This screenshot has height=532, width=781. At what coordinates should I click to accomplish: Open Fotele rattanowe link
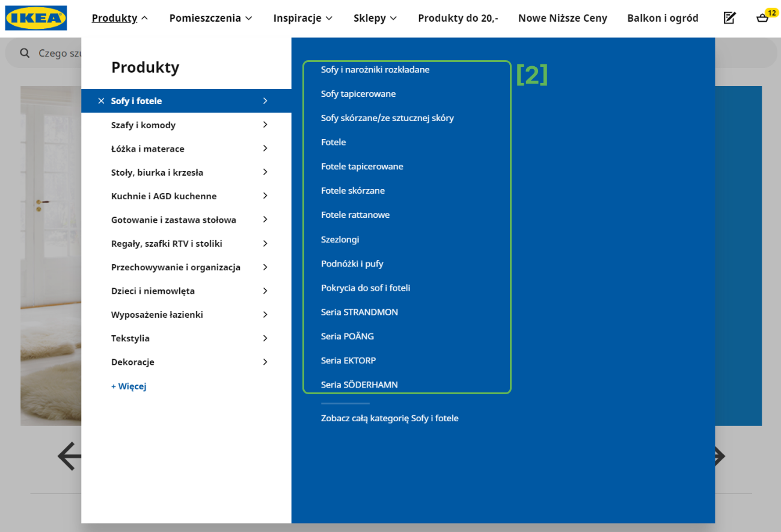click(x=355, y=215)
